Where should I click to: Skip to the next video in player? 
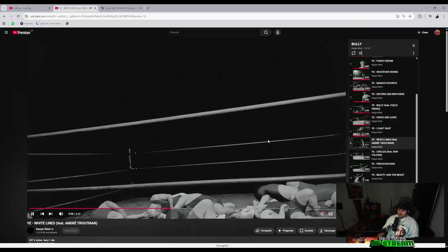tap(50, 214)
